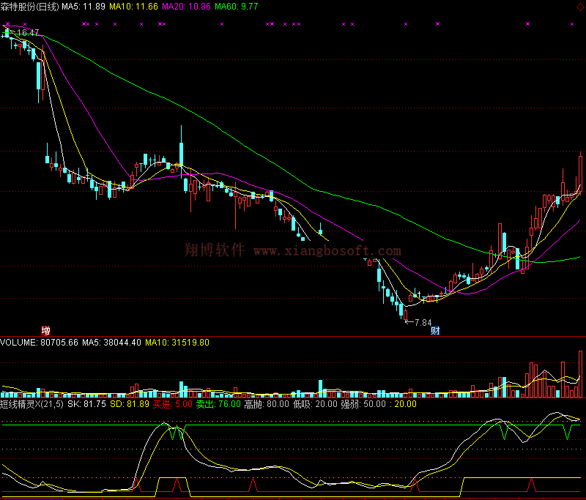Click the MA20: 10.86 indicator label
Image resolution: width=586 pixels, height=500 pixels.
(x=186, y=7)
